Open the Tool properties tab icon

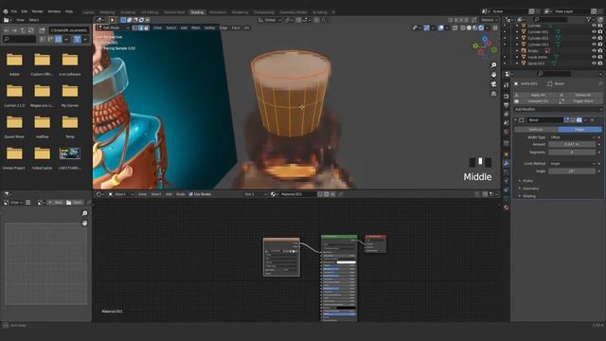click(x=507, y=85)
